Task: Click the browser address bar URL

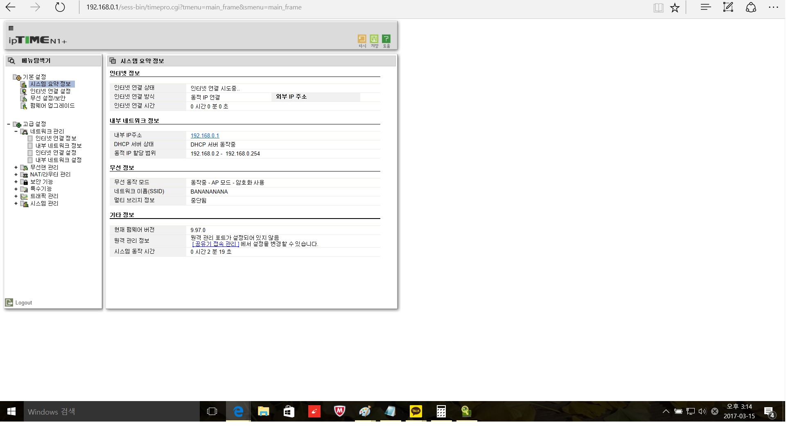Action: pyautogui.click(x=194, y=7)
